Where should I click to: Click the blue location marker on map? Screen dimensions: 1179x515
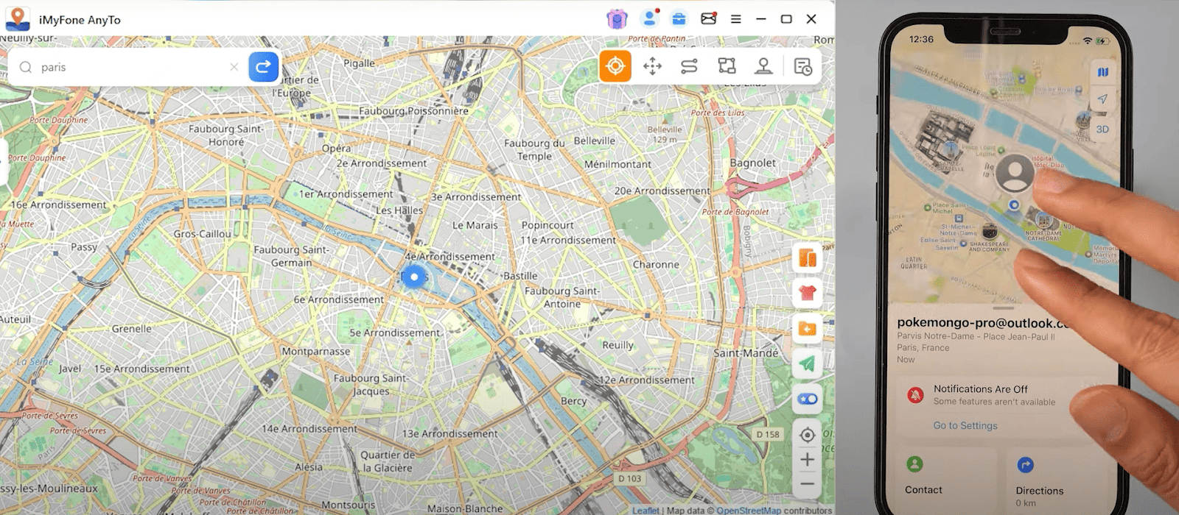(414, 277)
